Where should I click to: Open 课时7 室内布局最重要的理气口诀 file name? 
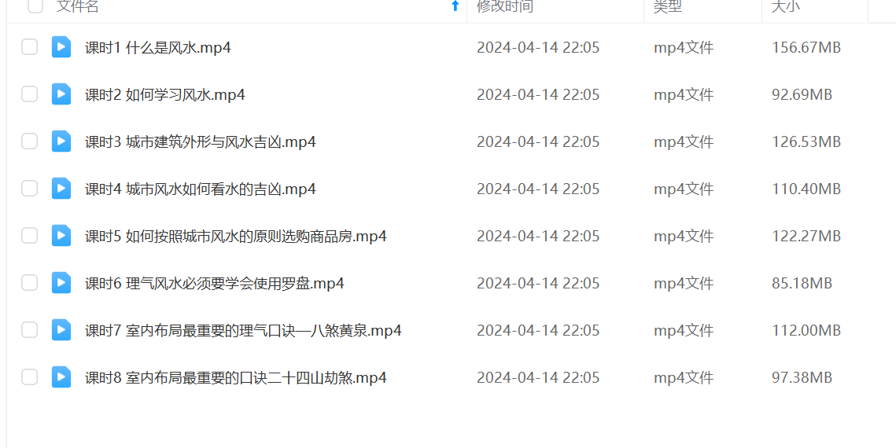[243, 330]
